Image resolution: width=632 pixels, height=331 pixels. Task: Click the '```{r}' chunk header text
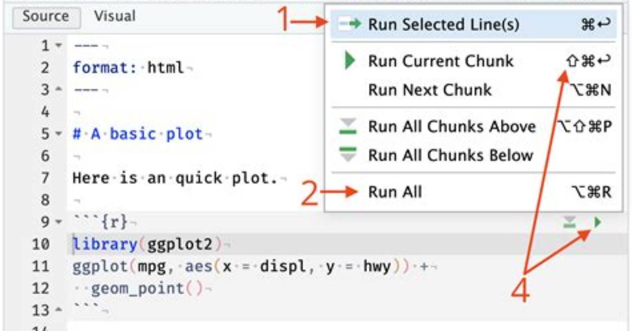[x=100, y=221]
